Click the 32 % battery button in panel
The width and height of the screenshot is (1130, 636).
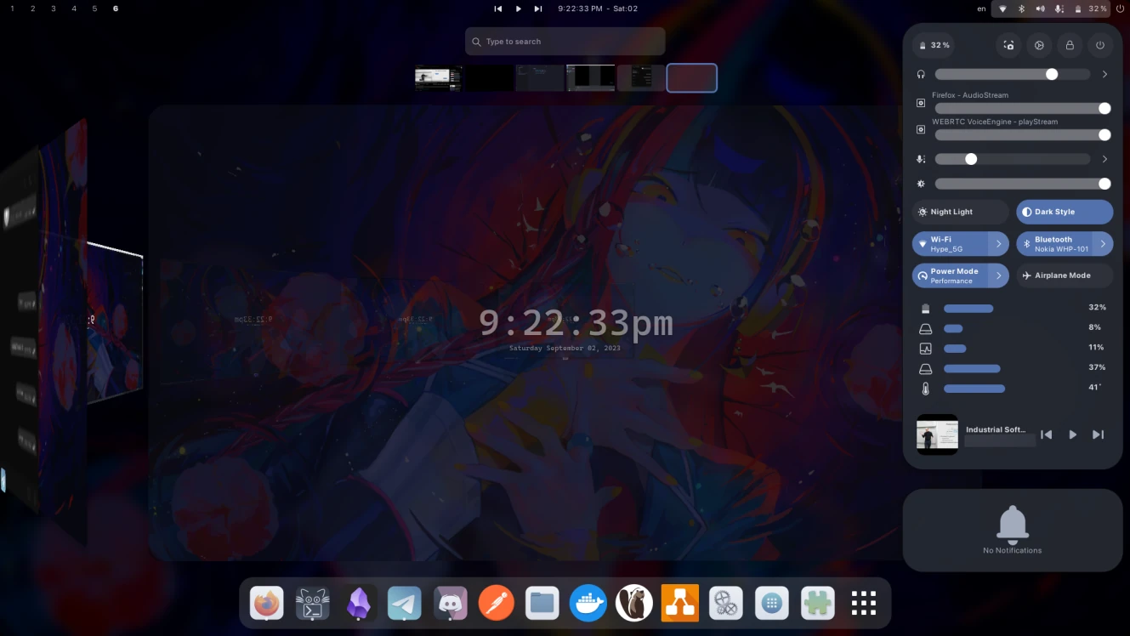pyautogui.click(x=934, y=45)
